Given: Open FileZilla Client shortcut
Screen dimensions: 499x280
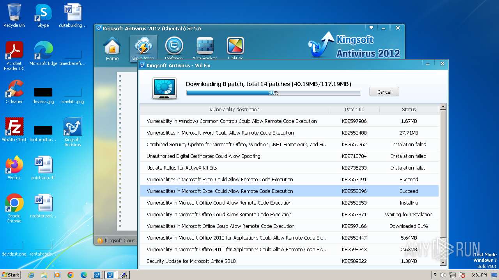Looking at the screenshot, I should point(14,130).
